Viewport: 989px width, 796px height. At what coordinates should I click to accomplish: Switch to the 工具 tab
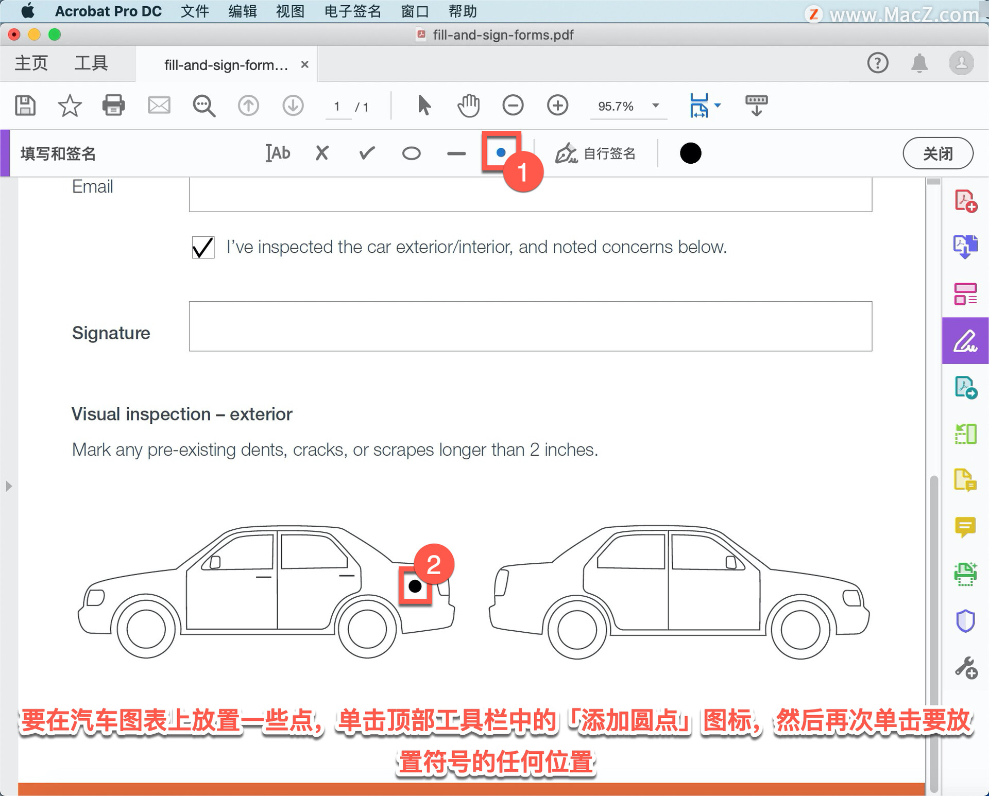[x=91, y=63]
